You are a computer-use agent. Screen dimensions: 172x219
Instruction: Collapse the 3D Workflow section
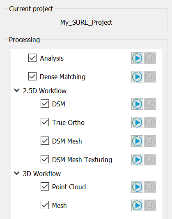tap(17, 173)
